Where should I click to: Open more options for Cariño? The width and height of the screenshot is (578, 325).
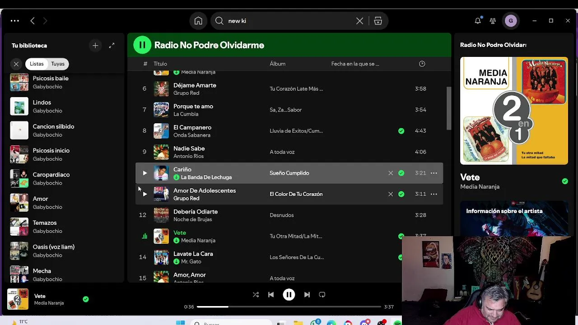click(x=433, y=173)
